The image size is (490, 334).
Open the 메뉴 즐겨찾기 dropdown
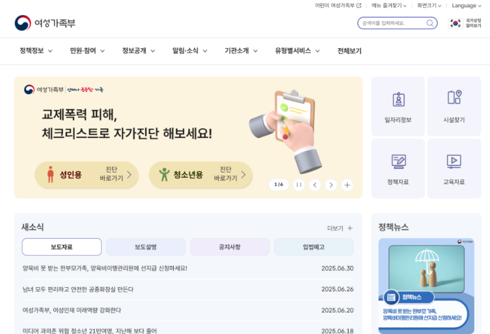388,6
